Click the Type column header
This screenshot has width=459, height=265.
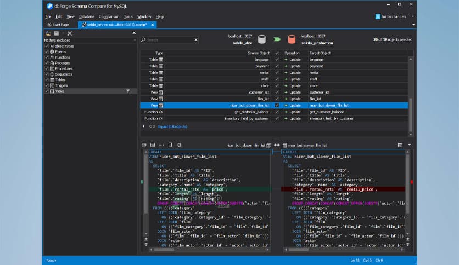[159, 53]
